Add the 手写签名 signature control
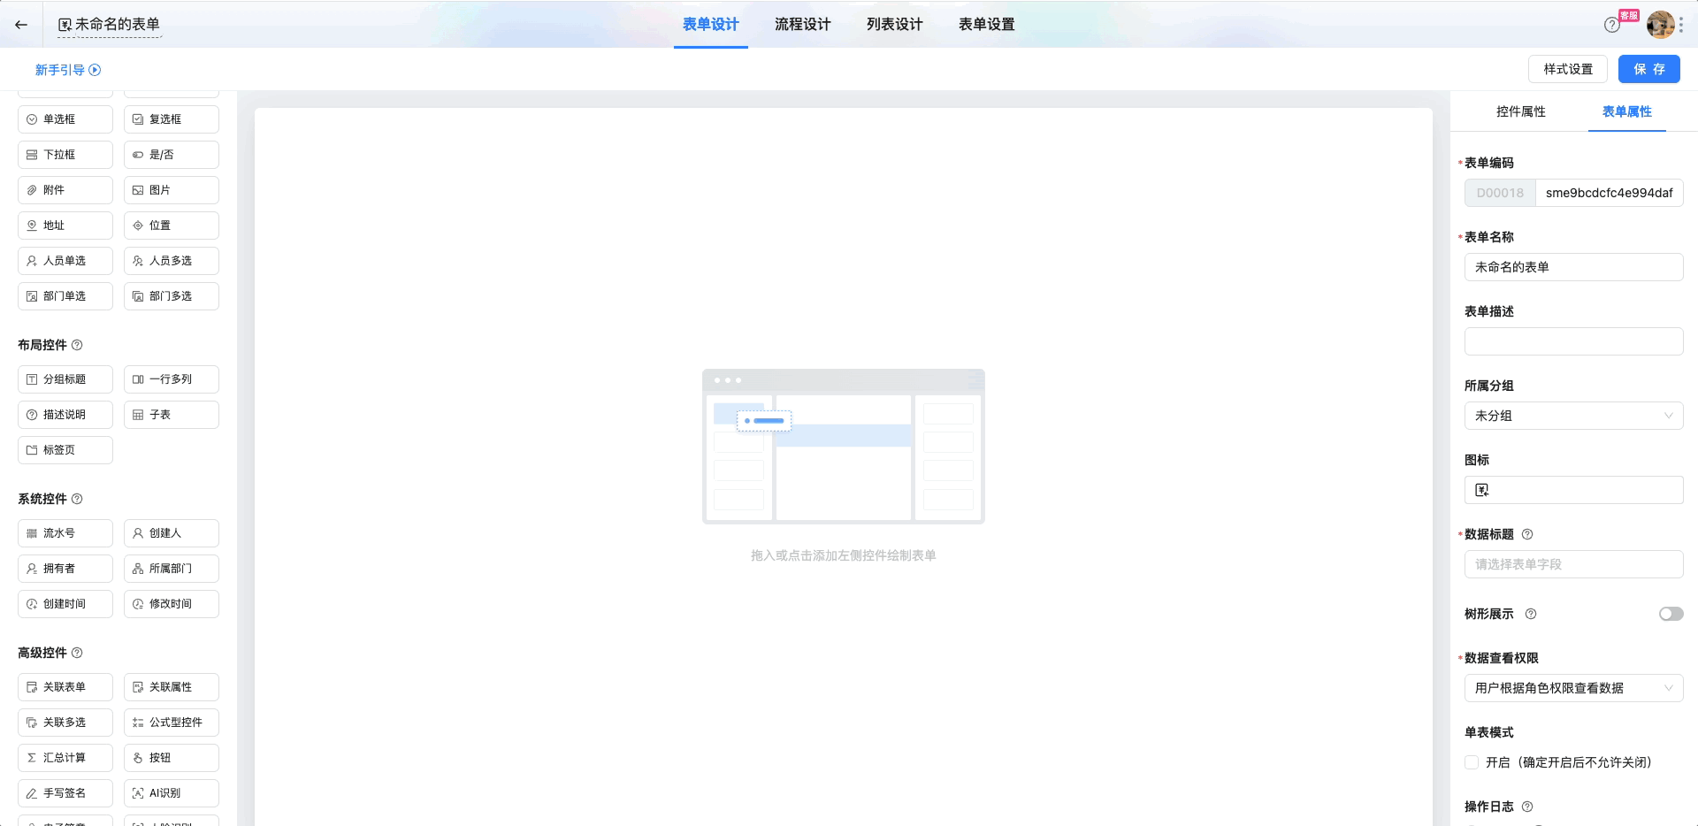 coord(65,793)
